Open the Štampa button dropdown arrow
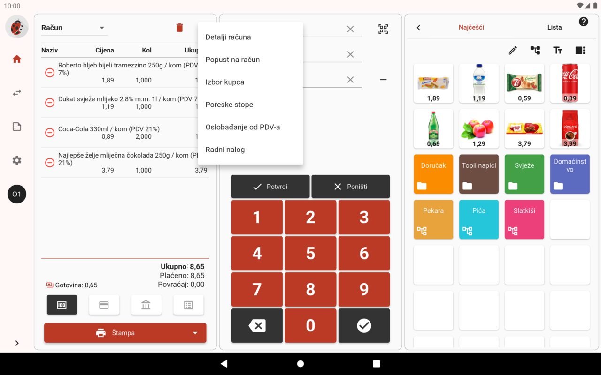The image size is (601, 375). pos(195,333)
